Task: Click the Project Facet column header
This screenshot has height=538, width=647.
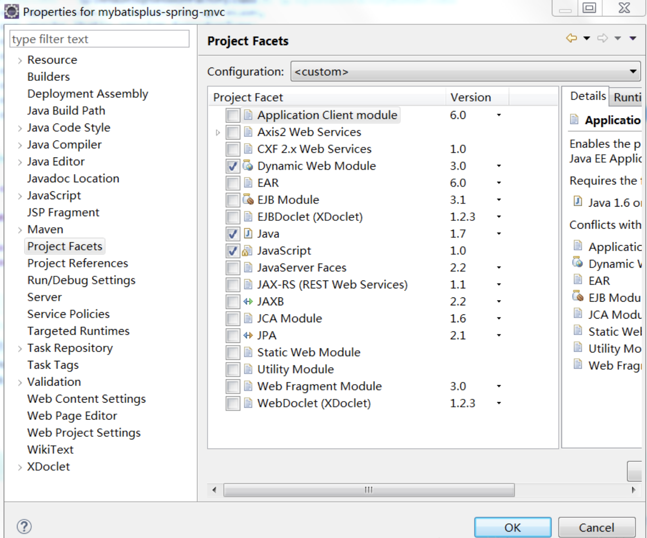Action: pyautogui.click(x=326, y=97)
